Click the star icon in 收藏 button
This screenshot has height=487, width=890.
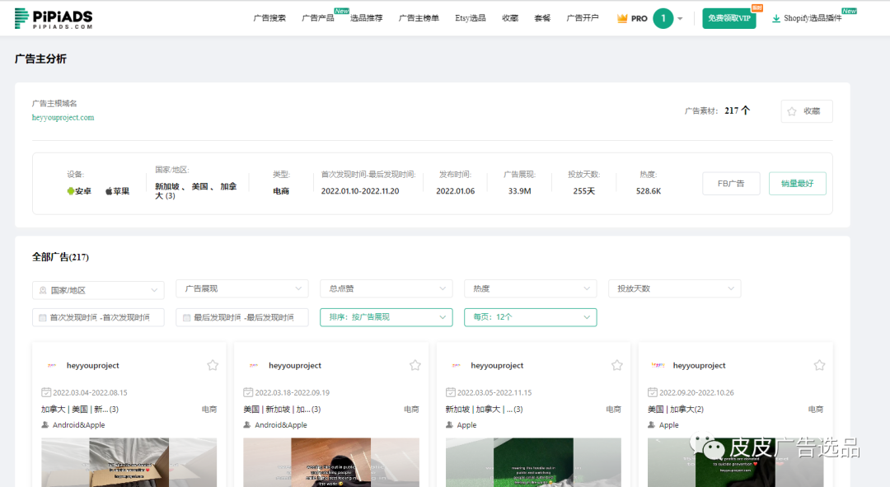point(792,112)
